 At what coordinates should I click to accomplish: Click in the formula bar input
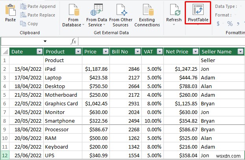[161, 41]
